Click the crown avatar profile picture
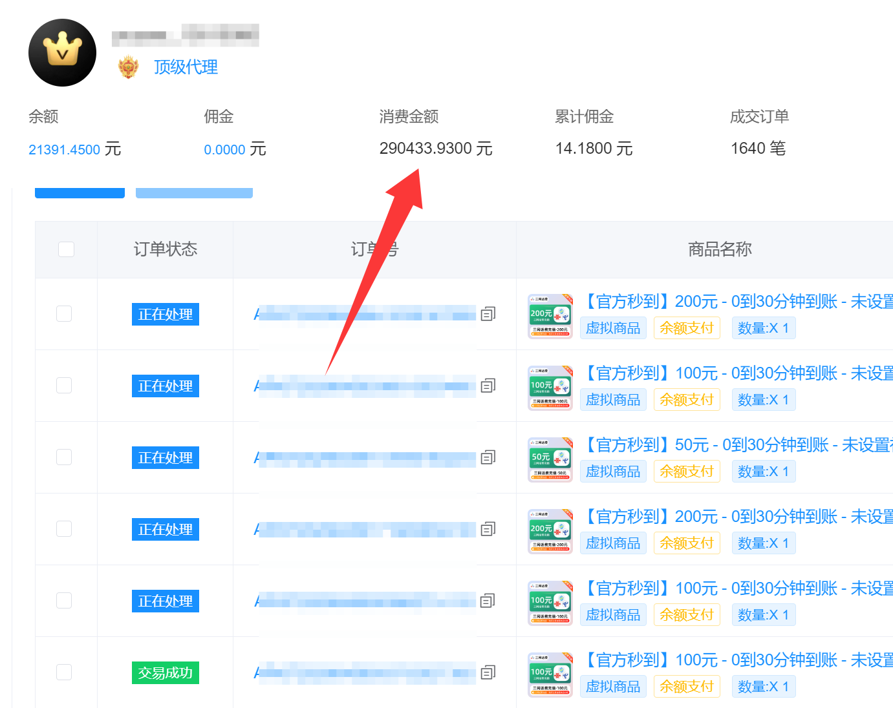The width and height of the screenshot is (893, 708). tap(62, 52)
